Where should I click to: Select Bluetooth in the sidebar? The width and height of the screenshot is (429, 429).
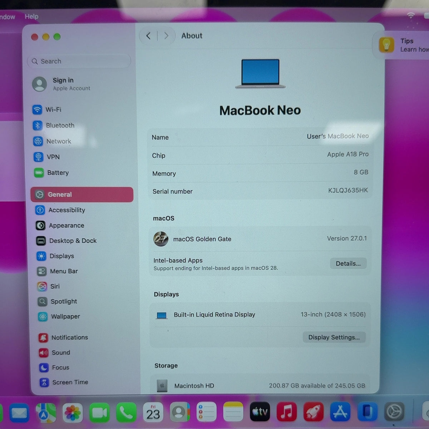pyautogui.click(x=54, y=125)
